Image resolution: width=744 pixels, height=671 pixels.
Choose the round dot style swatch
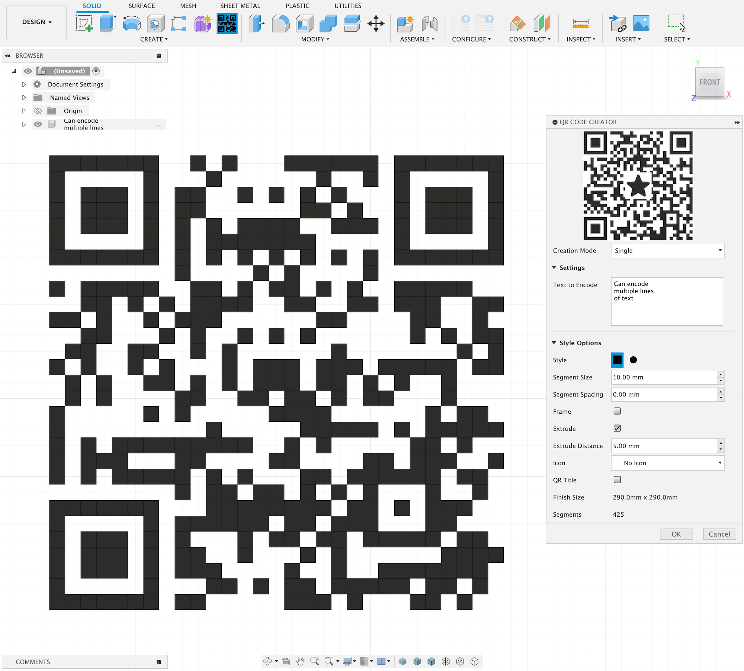pos(633,360)
